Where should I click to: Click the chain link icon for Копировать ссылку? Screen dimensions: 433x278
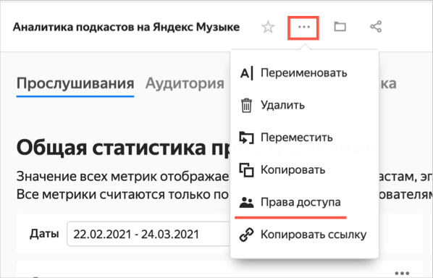246,235
